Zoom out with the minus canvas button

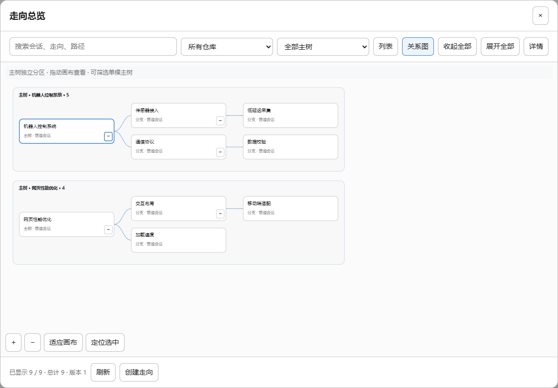[x=33, y=343]
